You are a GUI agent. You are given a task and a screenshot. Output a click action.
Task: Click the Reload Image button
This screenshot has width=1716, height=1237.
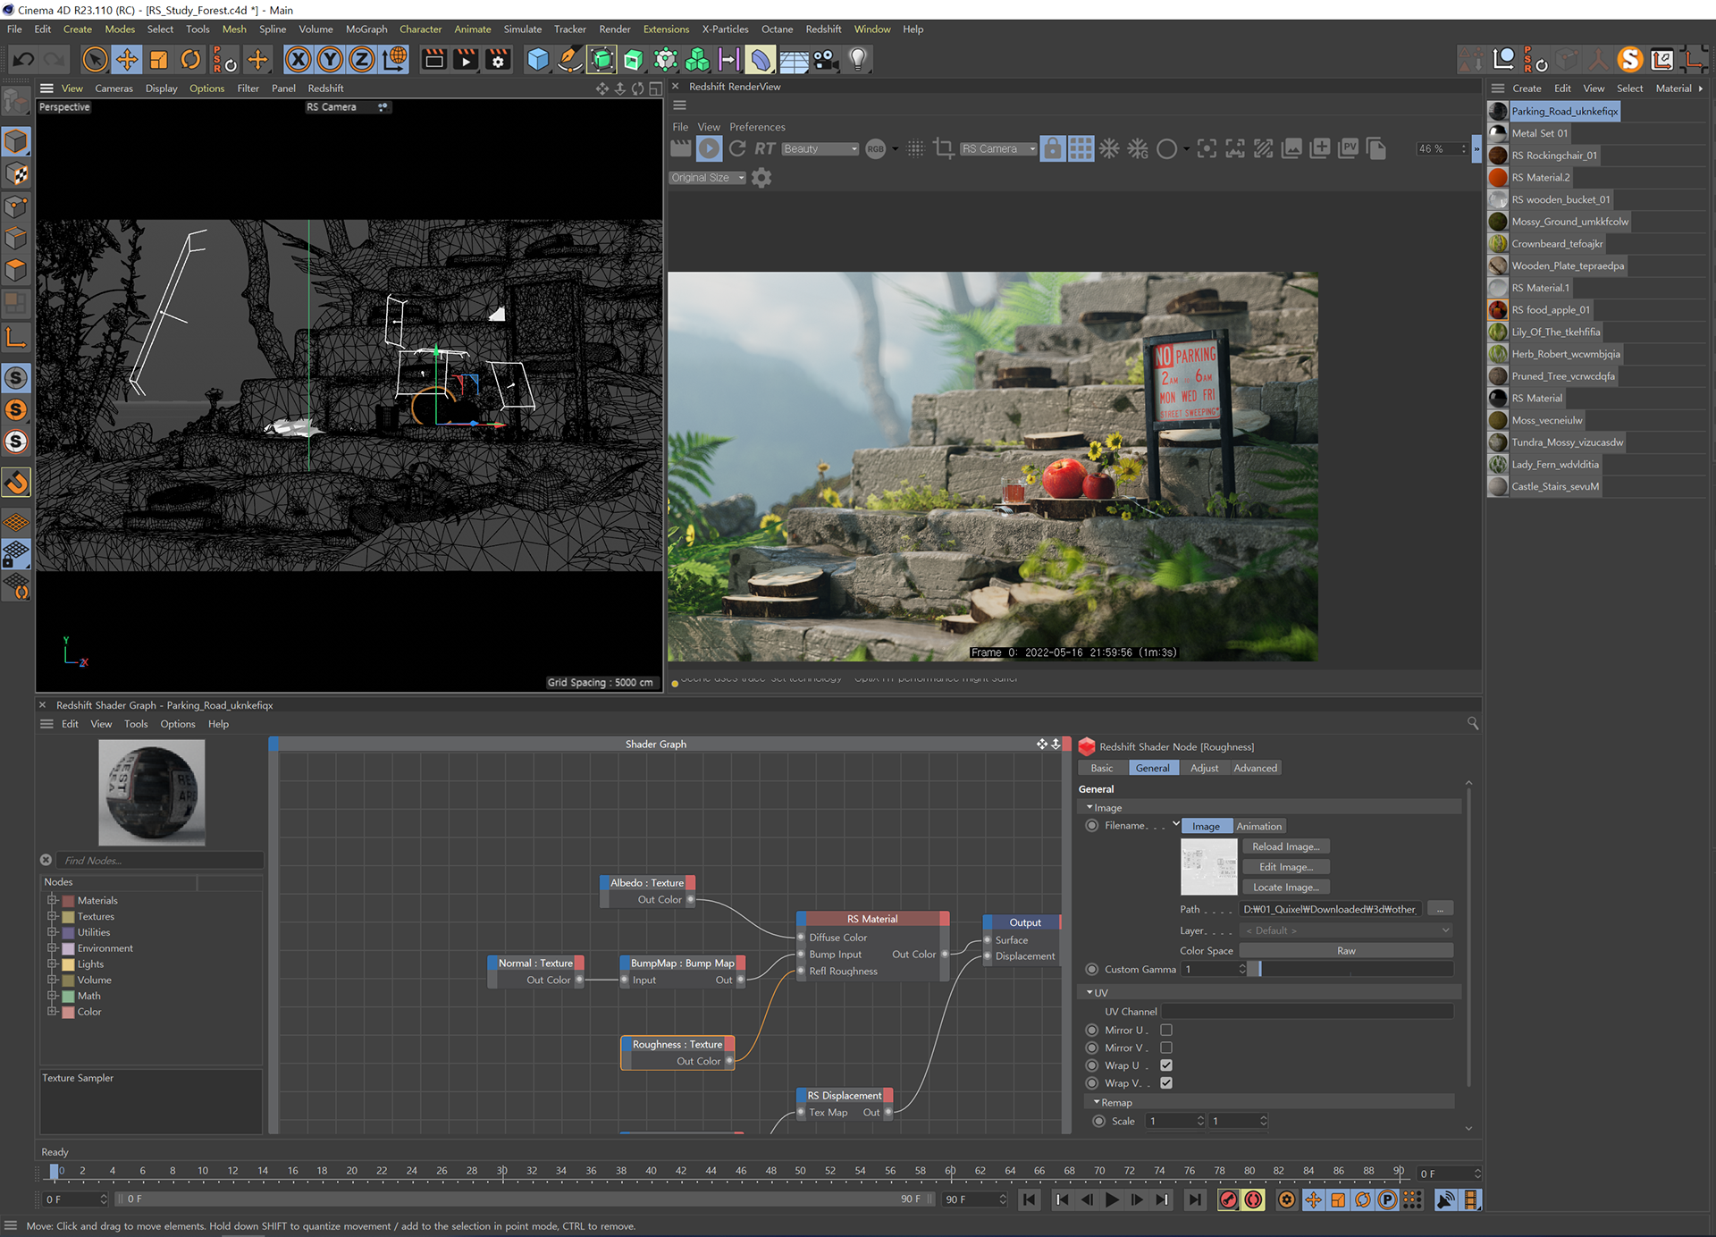coord(1285,846)
